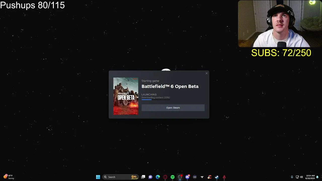Screen dimensions: 322x181
Task: Open the volume speaker tray icon
Action: click(x=301, y=177)
